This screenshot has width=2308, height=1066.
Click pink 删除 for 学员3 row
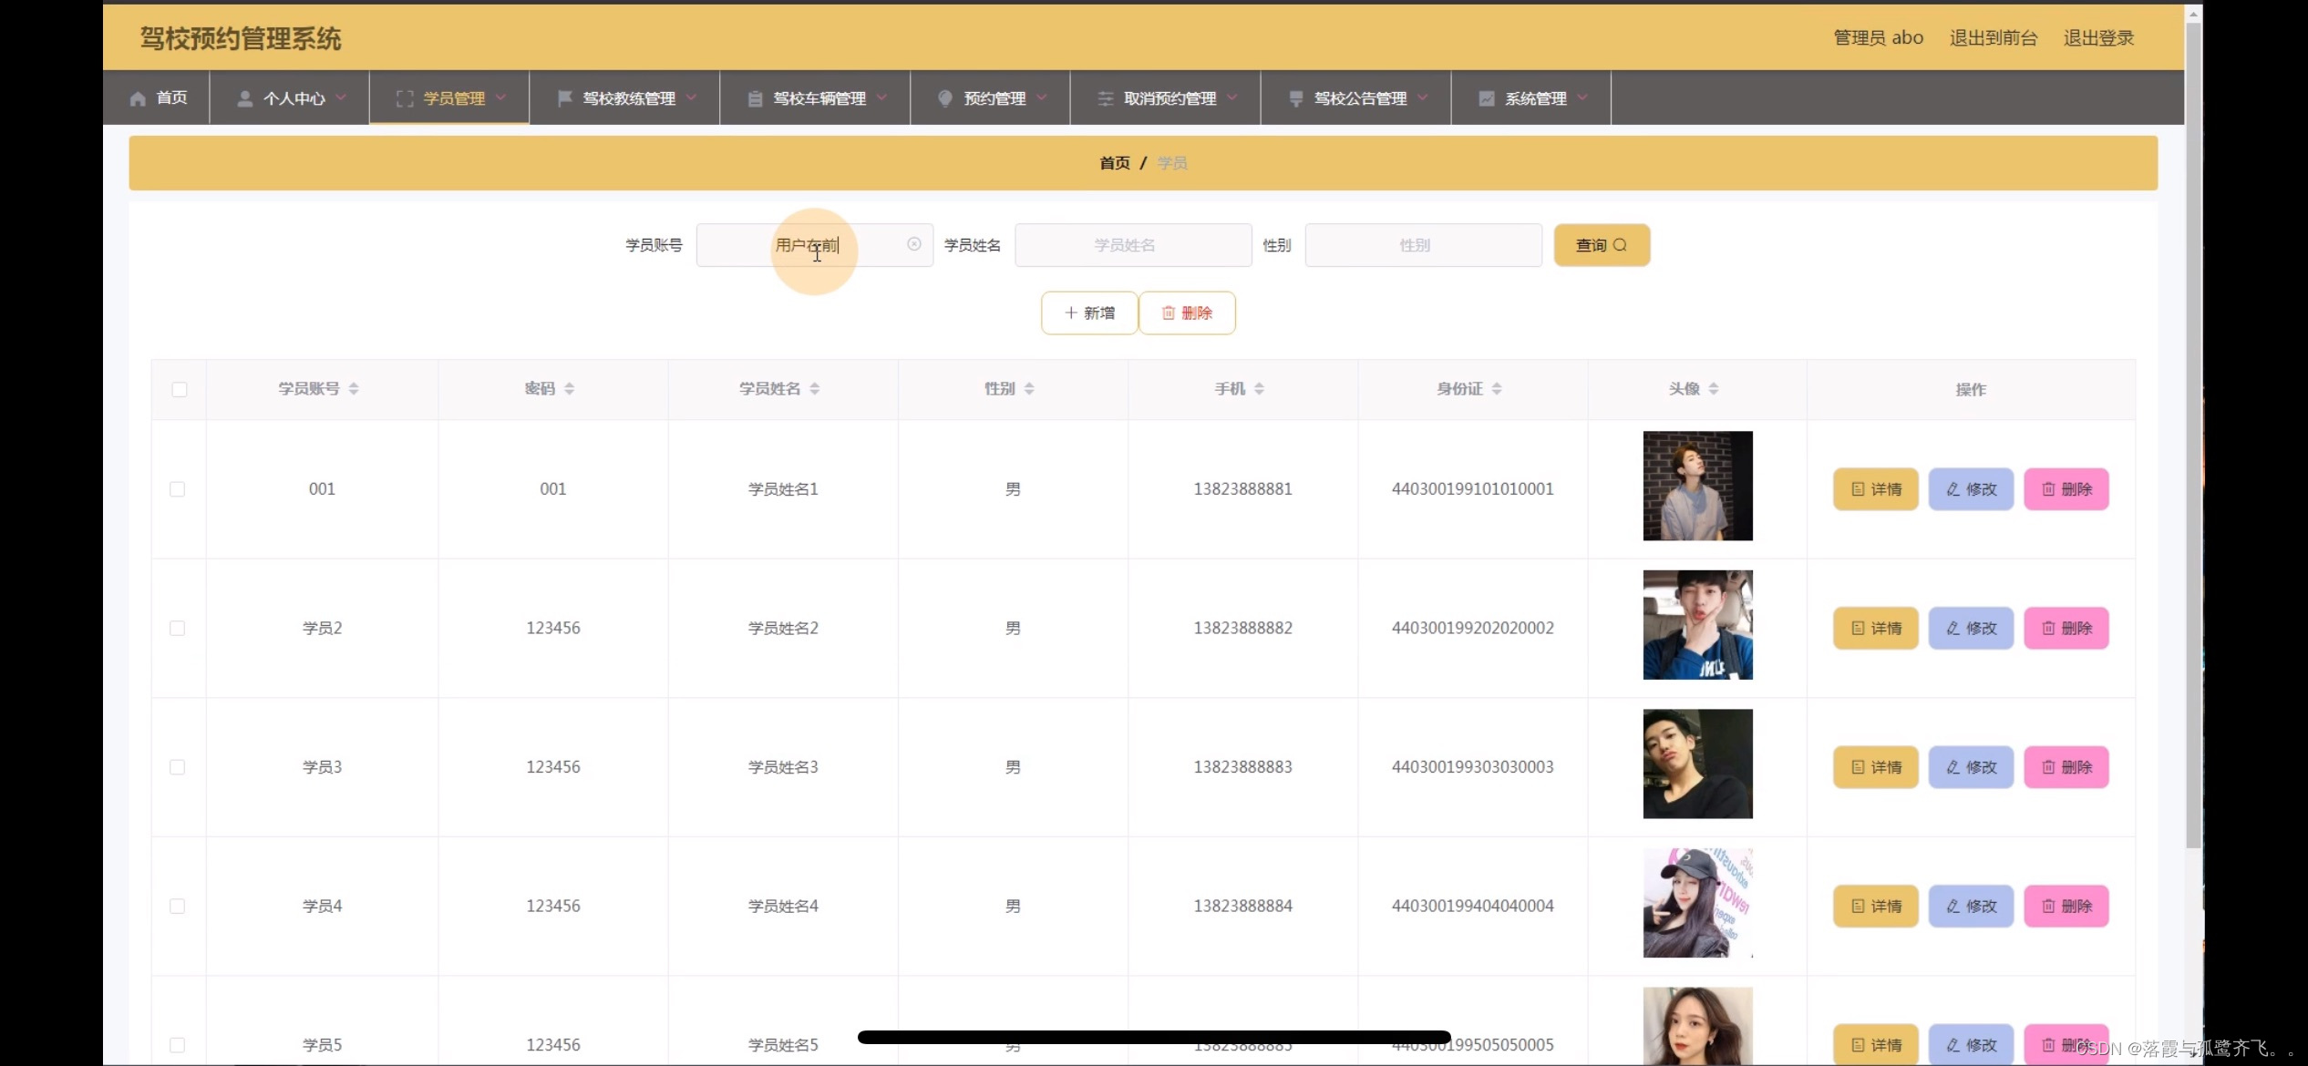2066,767
